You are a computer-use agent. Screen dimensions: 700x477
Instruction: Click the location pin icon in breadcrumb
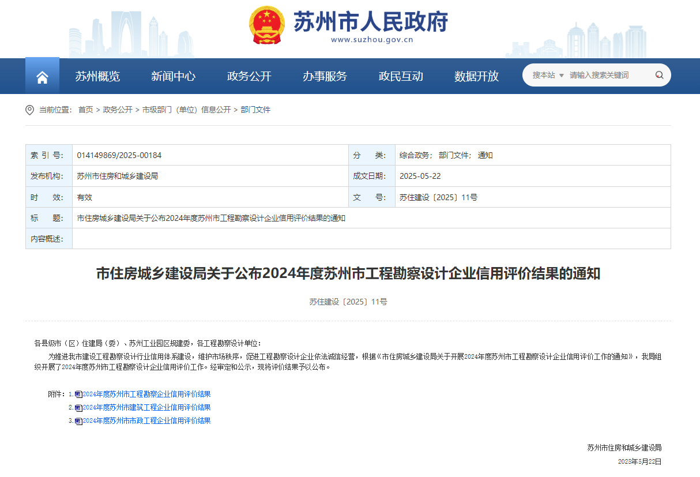point(30,110)
